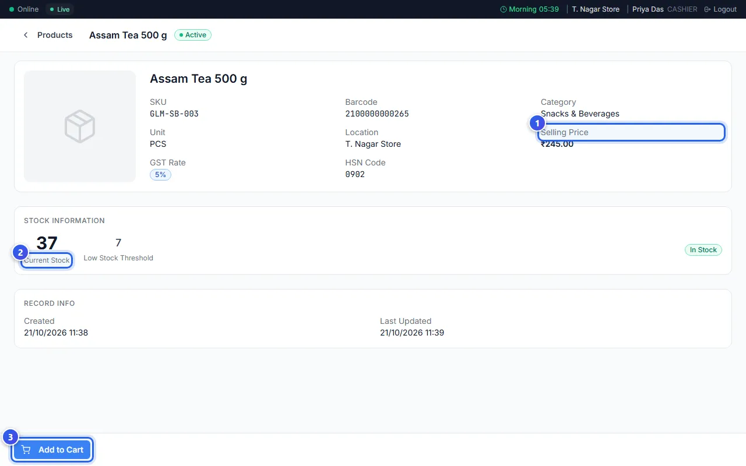Click the SKU value GLM-SB-003
The image size is (746, 466).
coord(174,114)
